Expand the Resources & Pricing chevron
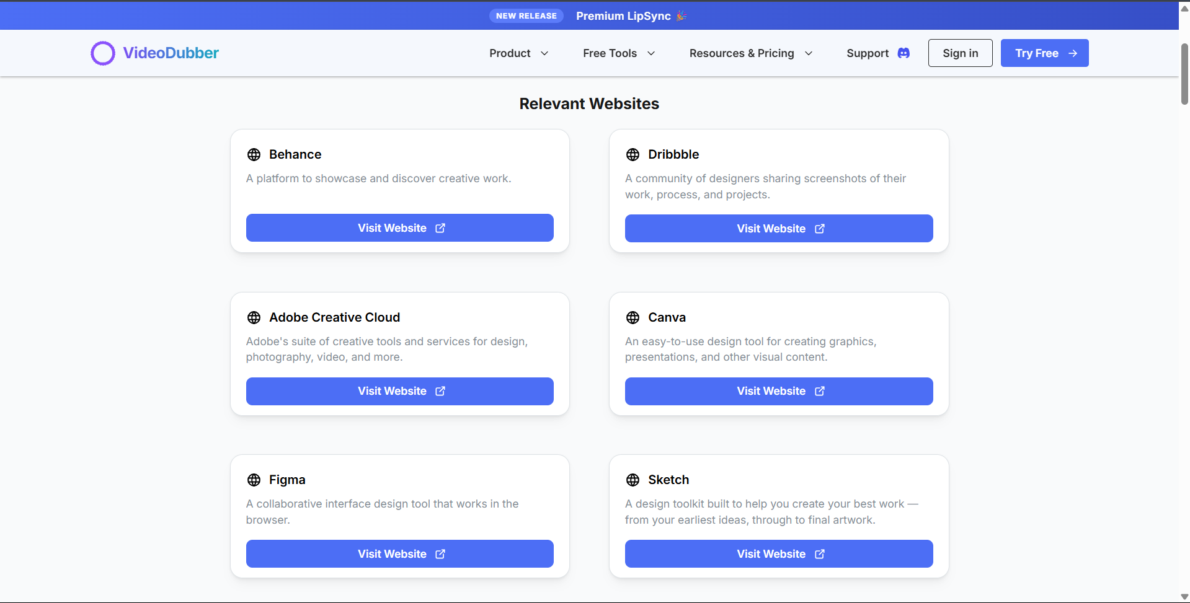The image size is (1190, 603). point(809,53)
